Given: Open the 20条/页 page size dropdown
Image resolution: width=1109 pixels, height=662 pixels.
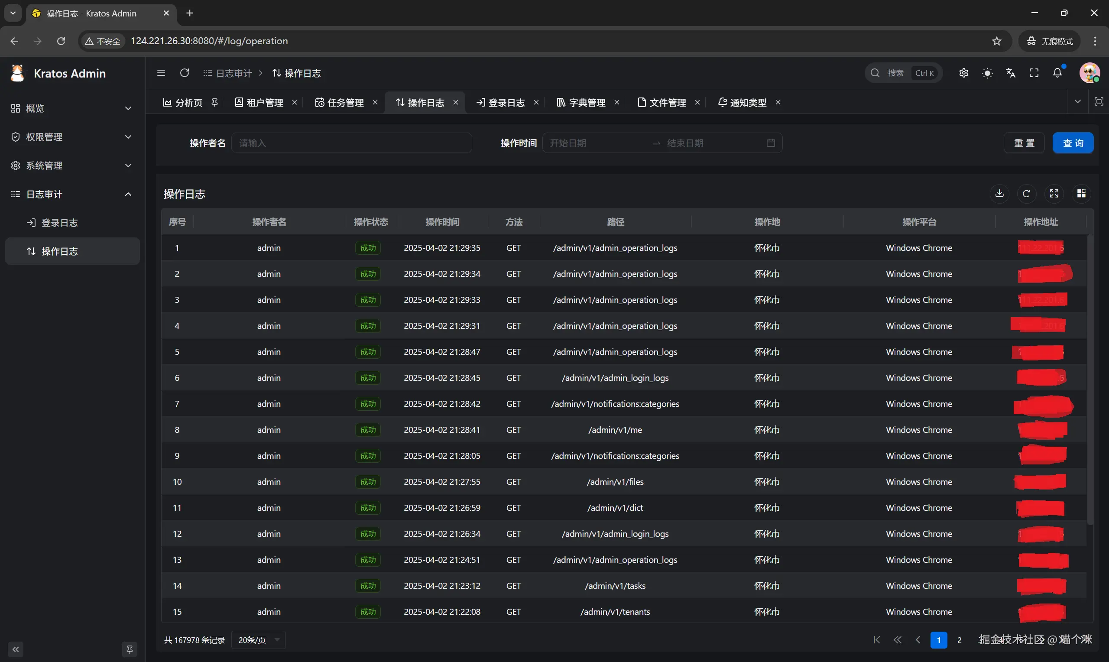Looking at the screenshot, I should pos(259,640).
